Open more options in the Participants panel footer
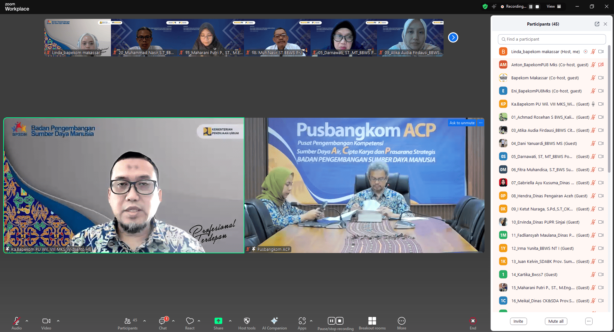614x332 pixels. pyautogui.click(x=589, y=321)
